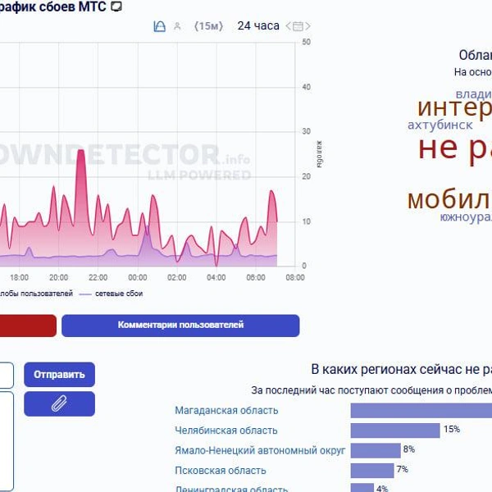Open Комментарии пользователей

coord(180,326)
